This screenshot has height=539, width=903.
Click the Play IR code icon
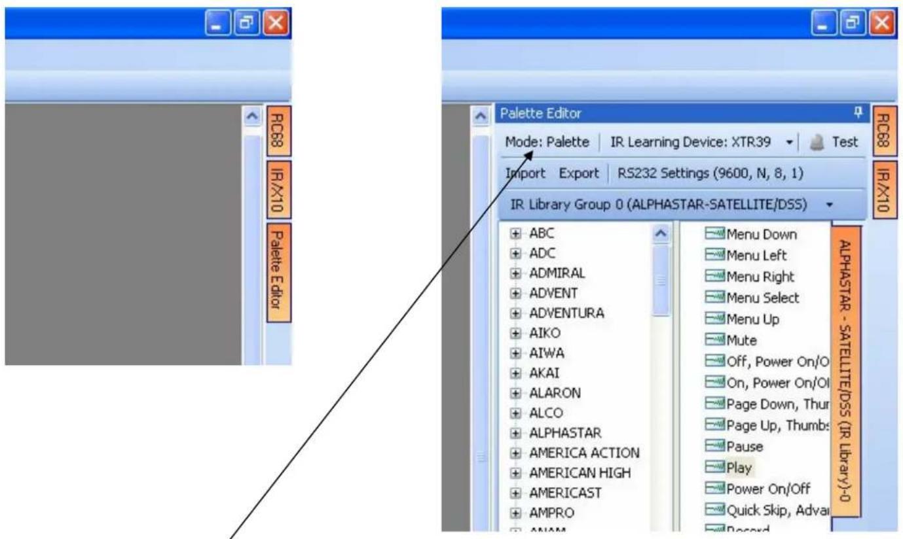(x=714, y=468)
